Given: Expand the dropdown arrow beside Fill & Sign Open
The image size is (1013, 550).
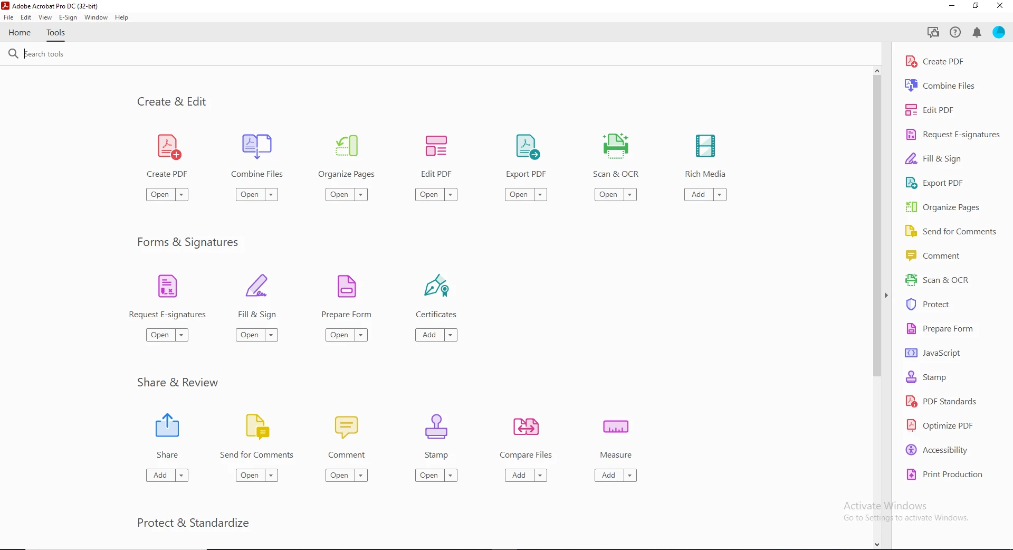Looking at the screenshot, I should (x=271, y=335).
